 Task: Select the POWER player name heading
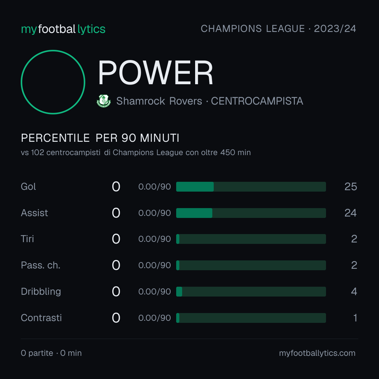pyautogui.click(x=155, y=73)
